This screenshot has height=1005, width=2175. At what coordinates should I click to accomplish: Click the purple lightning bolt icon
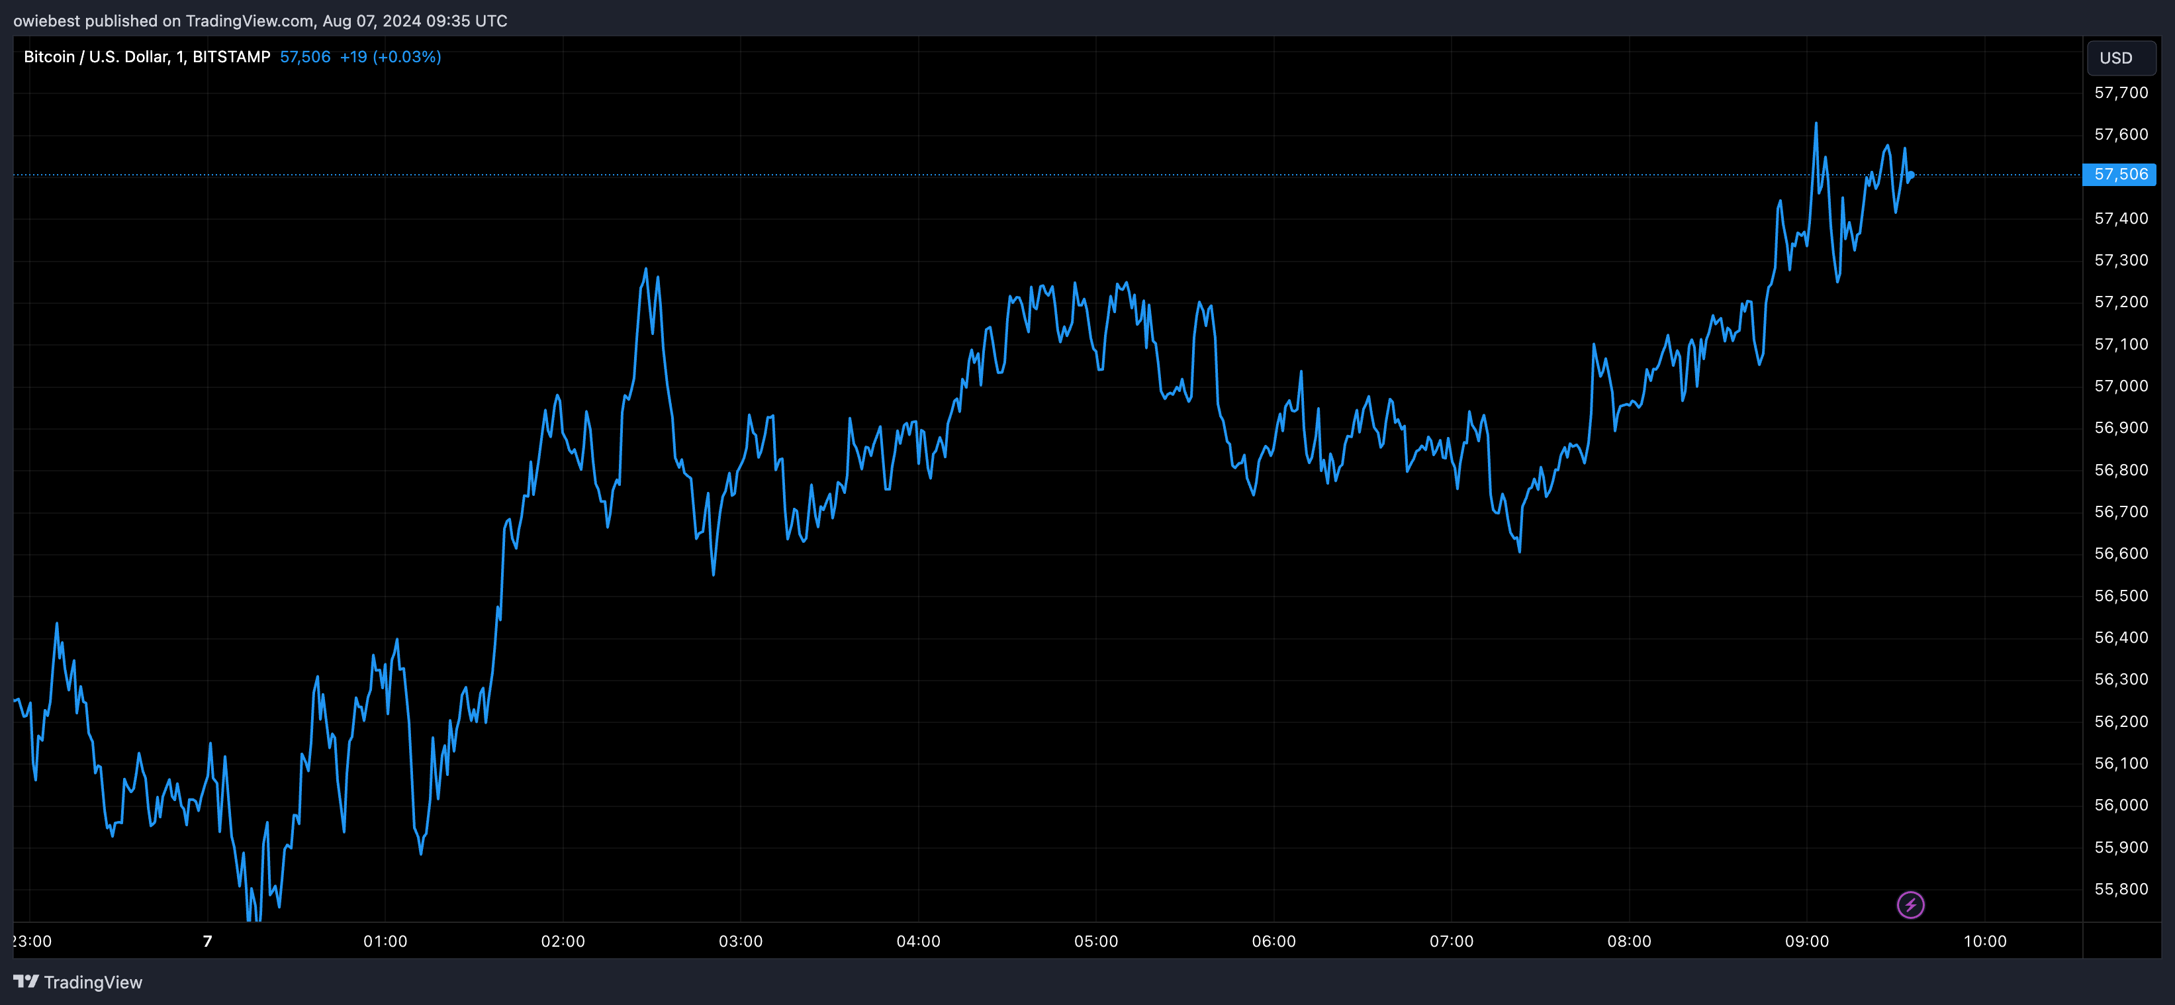click(x=1910, y=905)
